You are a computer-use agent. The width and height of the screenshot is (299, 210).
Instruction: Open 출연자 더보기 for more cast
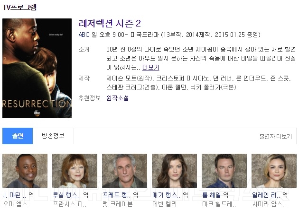tap(276, 136)
